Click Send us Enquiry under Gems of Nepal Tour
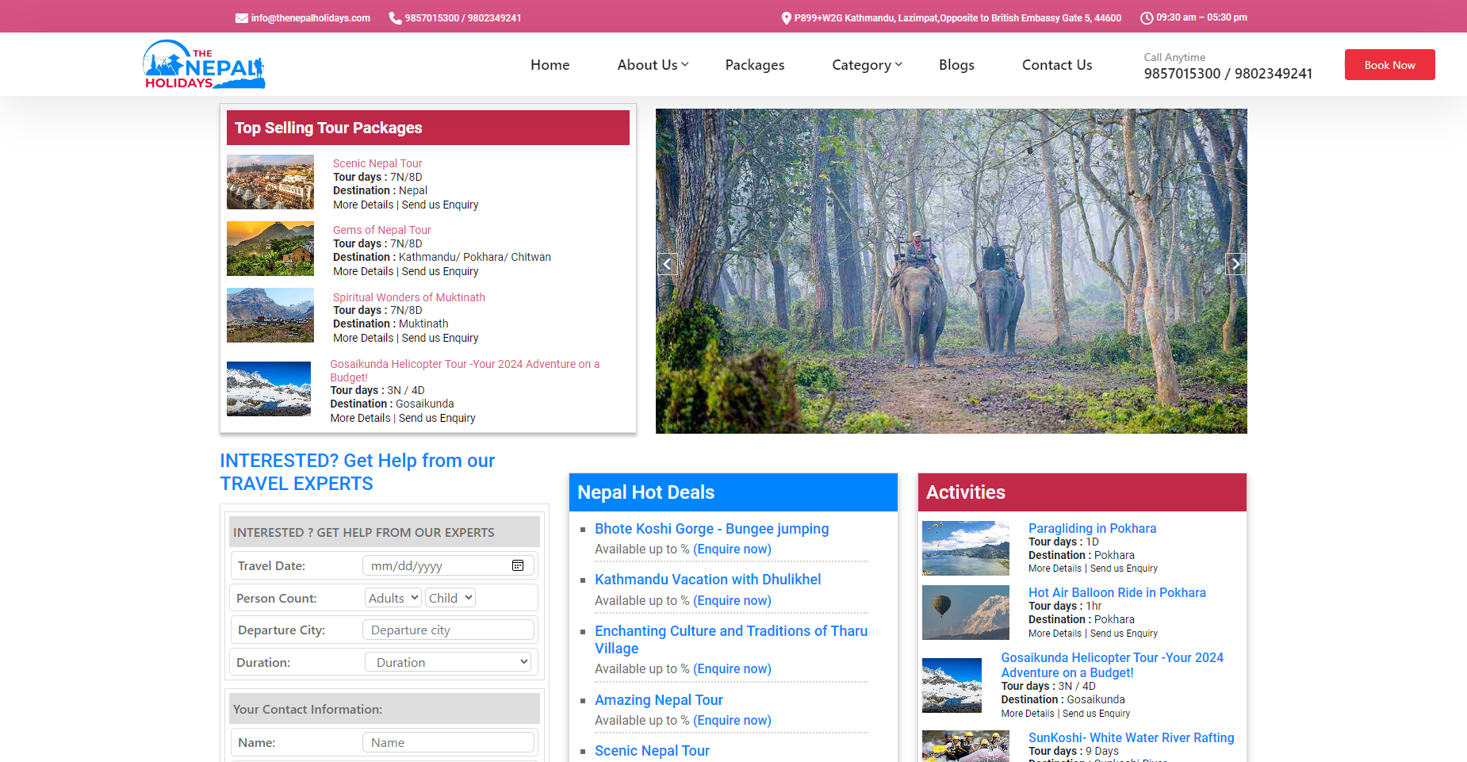The image size is (1467, 762). click(x=440, y=271)
